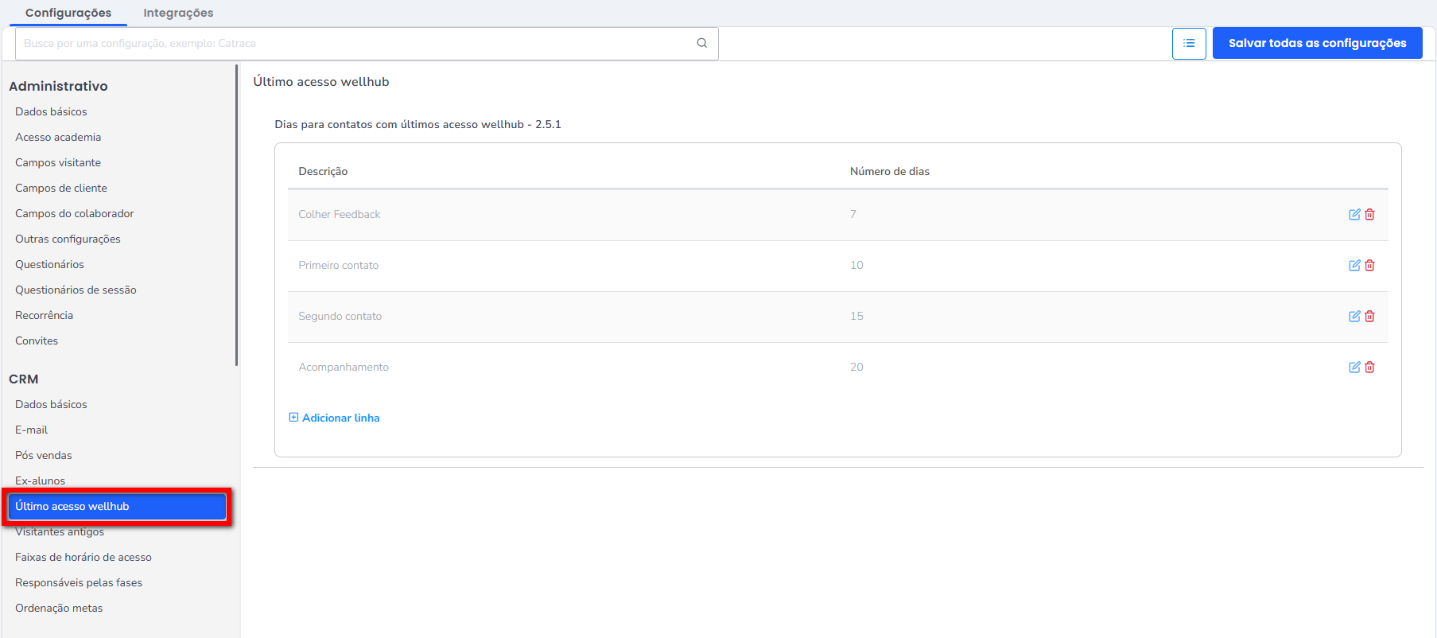Screen dimensions: 1437x638
Task: Open Outras configurações
Action: tap(68, 239)
